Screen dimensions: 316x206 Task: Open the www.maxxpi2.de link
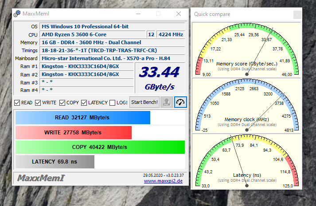(x=163, y=181)
